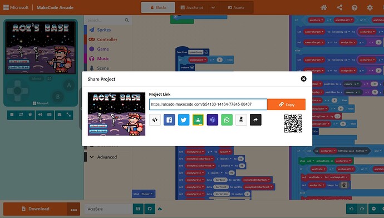Screen dimensions: 384x218
Task: Click the Microsoft logo in the header
Action: click(x=16, y=8)
